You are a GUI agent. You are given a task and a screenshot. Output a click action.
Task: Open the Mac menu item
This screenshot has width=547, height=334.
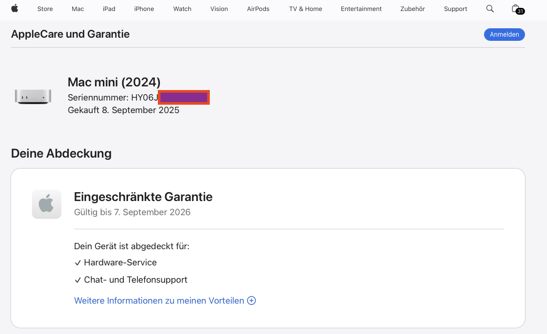[x=78, y=9]
